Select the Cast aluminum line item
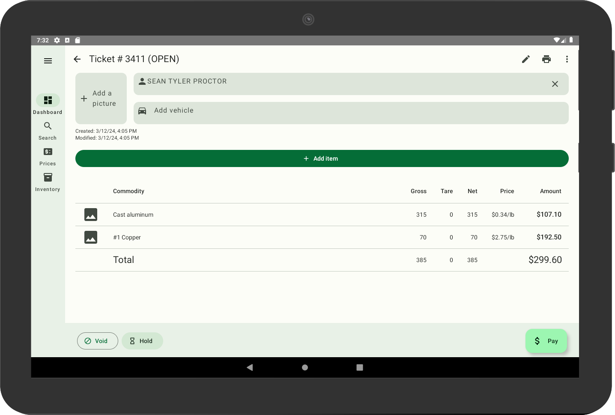This screenshot has height=415, width=615. point(322,215)
